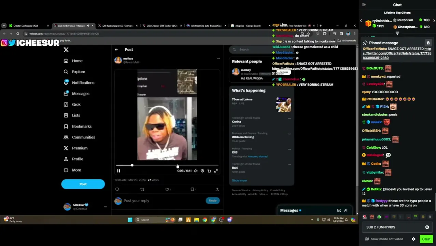
Task: Open Grok from the X sidebar
Action: (72, 105)
